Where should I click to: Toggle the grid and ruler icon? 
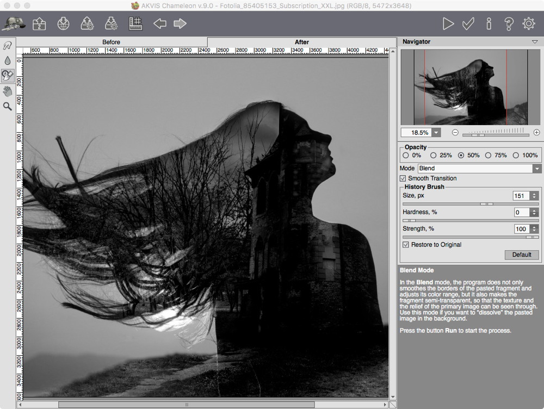click(135, 23)
